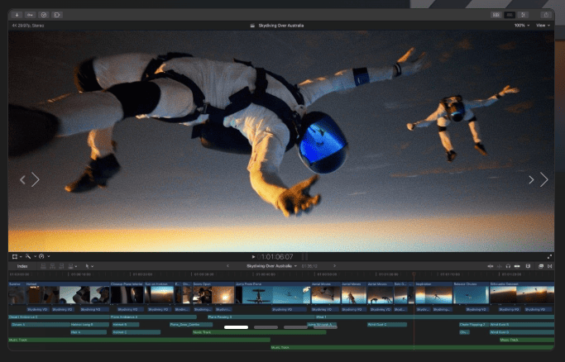Select the Silhouette Descent clip
Viewport: 565px width, 362px height.
(522, 293)
